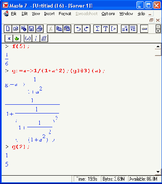The width and height of the screenshot is (162, 184).
Task: Execute the entire worksheet with triple exclamation
Action: 44,38
